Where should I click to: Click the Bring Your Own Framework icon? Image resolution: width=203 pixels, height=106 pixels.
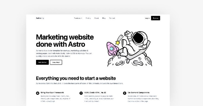[x=38, y=93]
